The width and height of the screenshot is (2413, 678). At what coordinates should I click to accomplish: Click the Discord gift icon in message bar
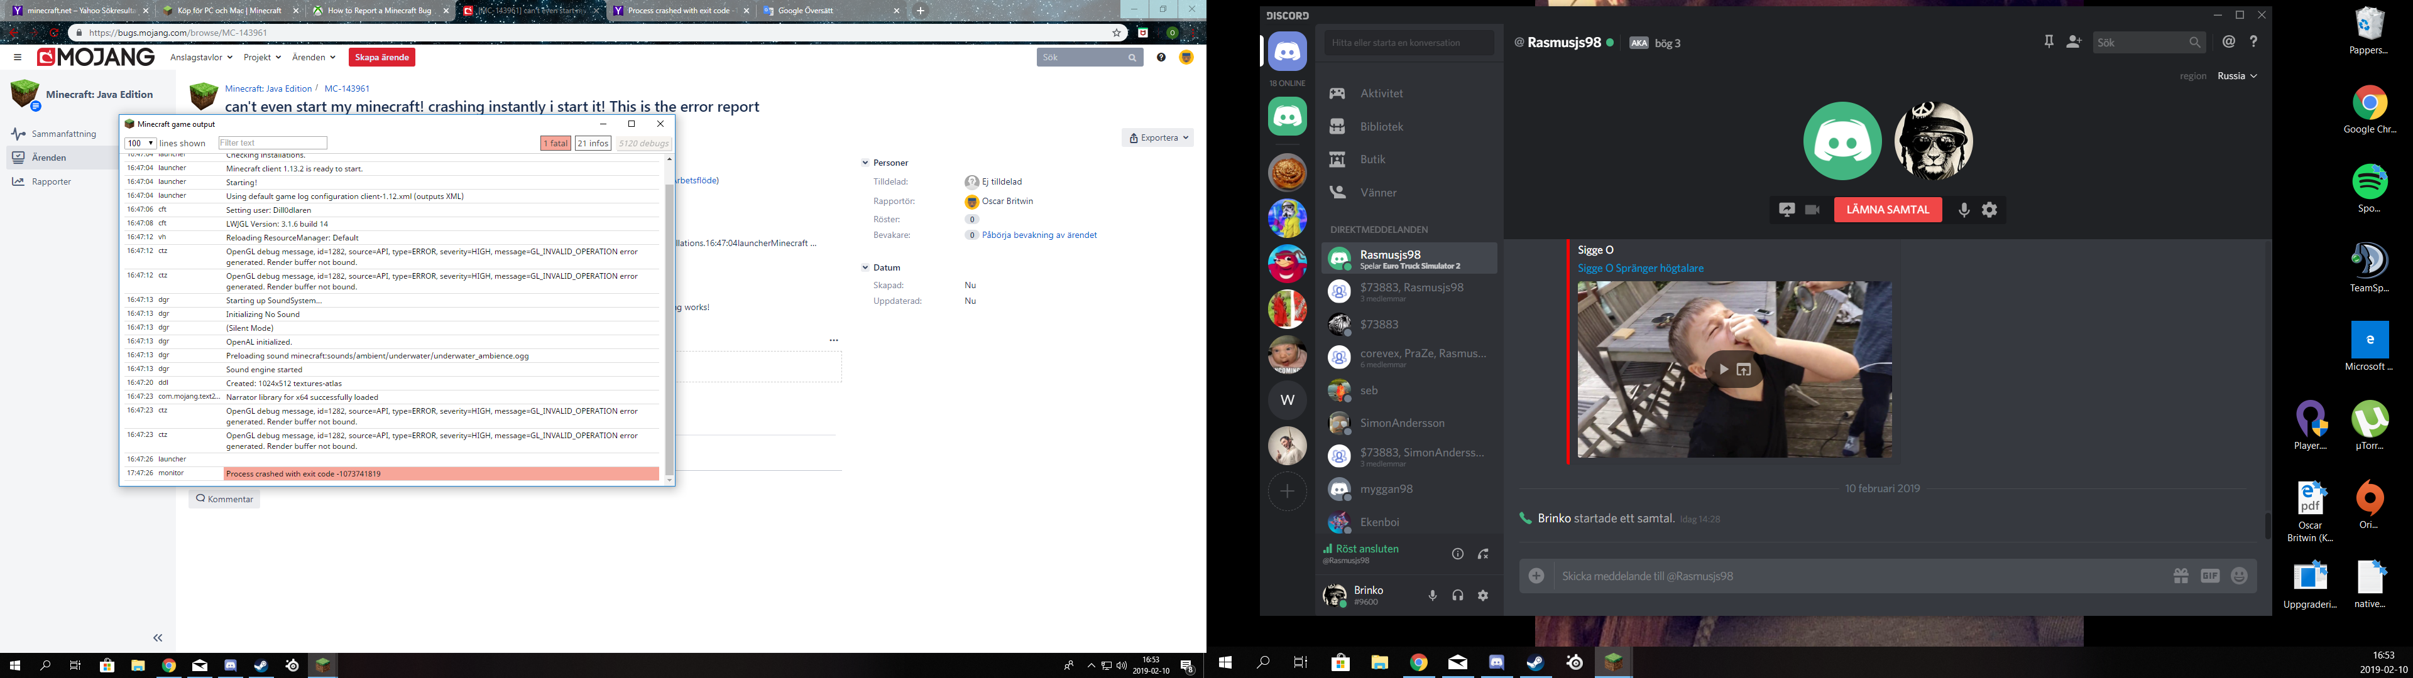coord(2180,576)
